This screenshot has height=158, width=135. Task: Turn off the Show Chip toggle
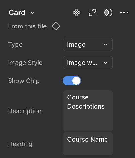(x=72, y=81)
